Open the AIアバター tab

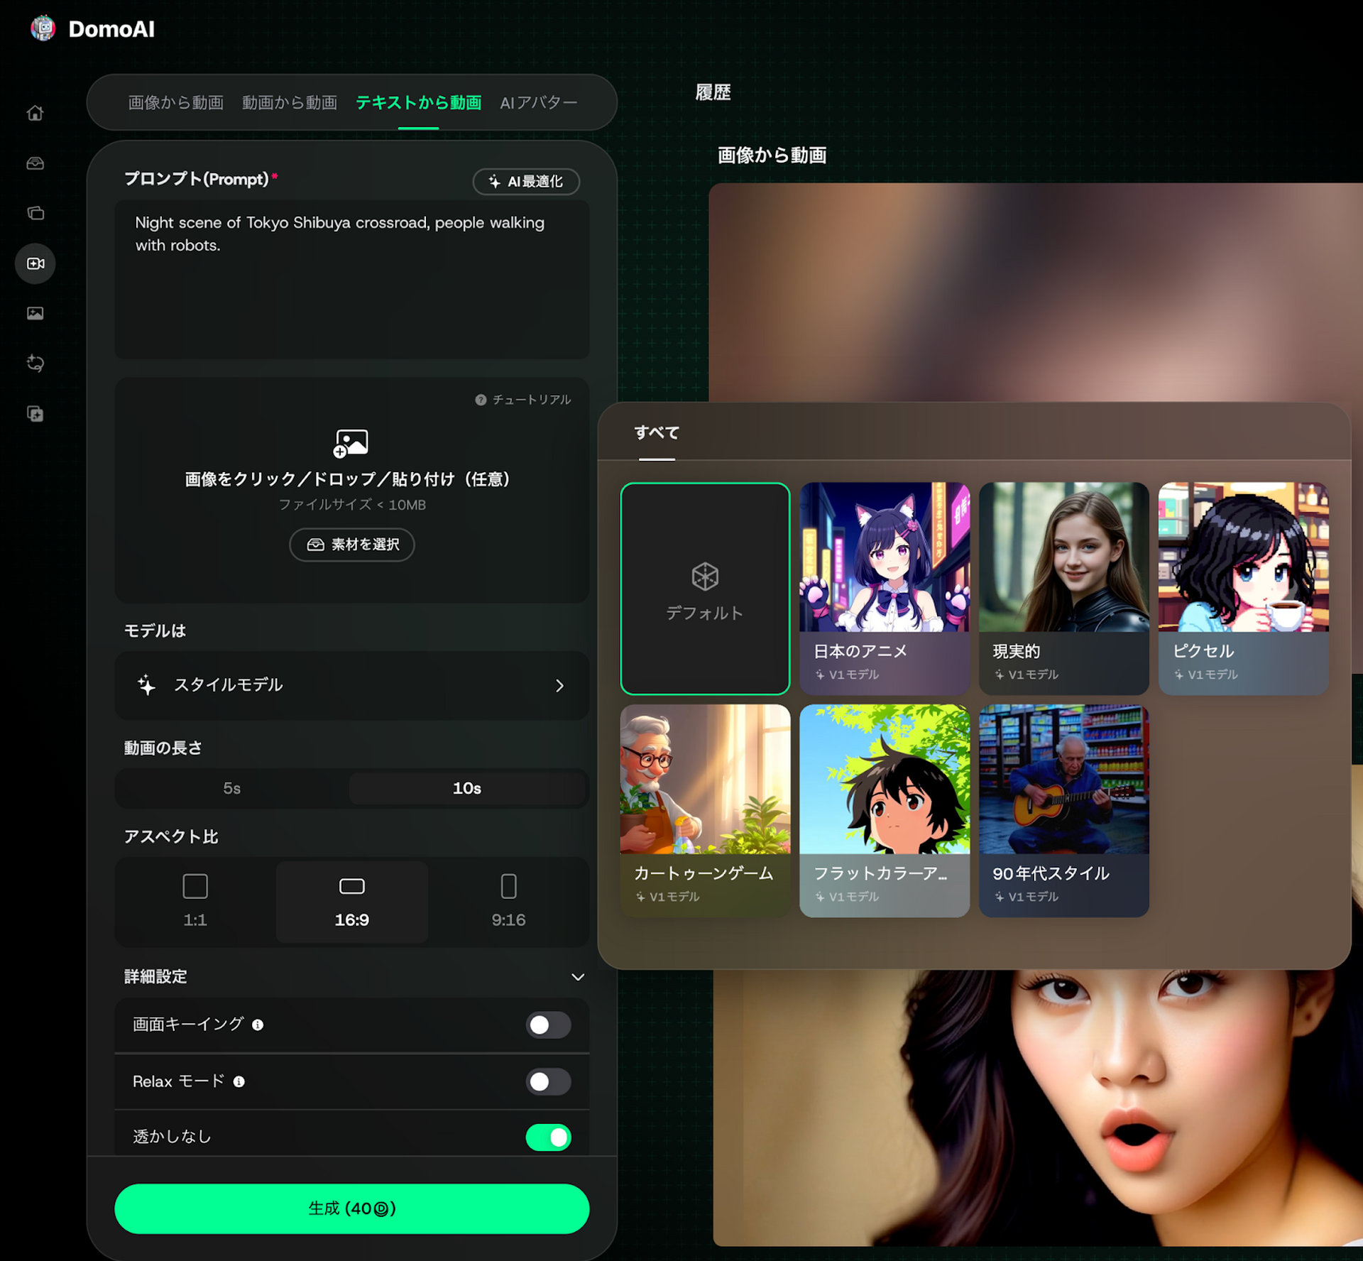[538, 102]
